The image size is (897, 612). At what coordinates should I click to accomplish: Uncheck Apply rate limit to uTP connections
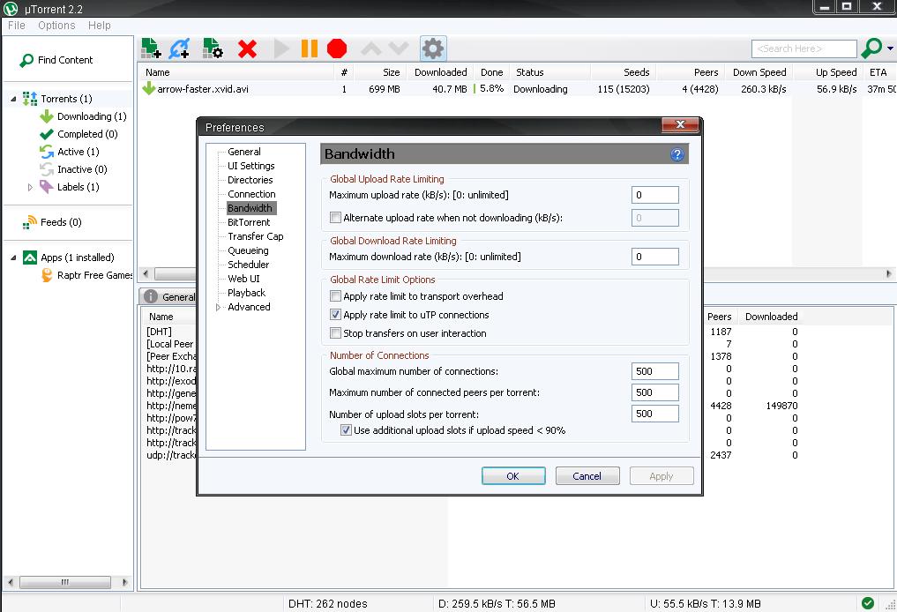[336, 315]
